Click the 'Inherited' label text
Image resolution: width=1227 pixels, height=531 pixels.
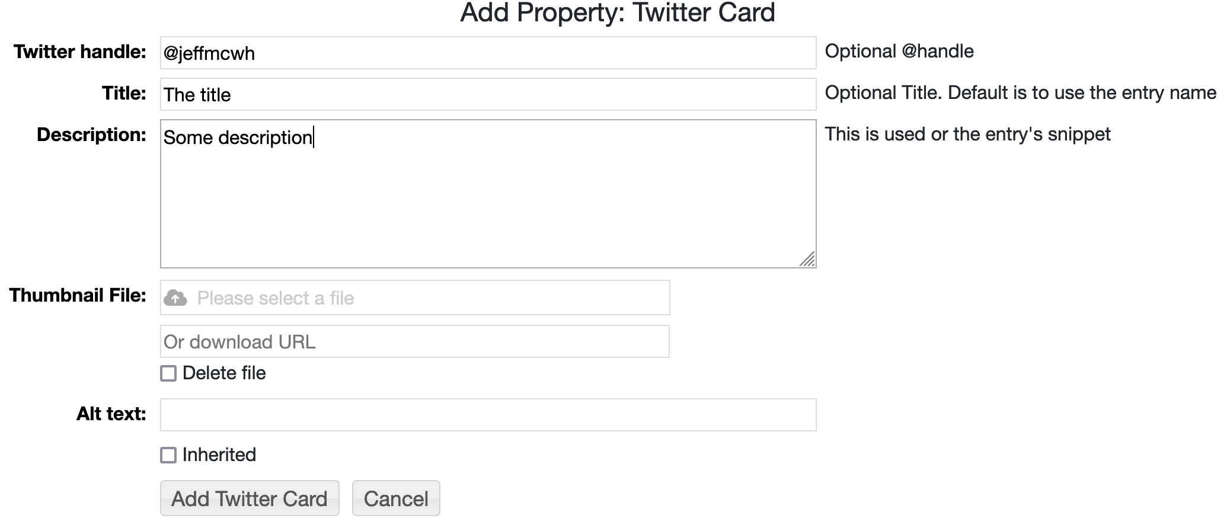pos(219,455)
